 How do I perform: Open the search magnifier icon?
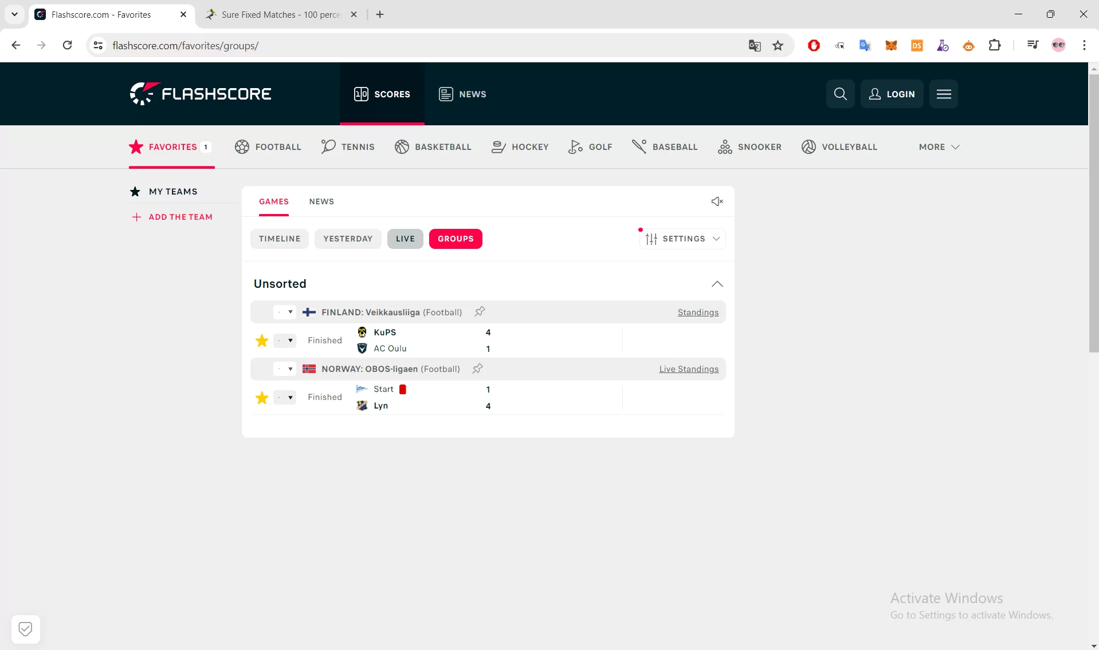tap(840, 94)
